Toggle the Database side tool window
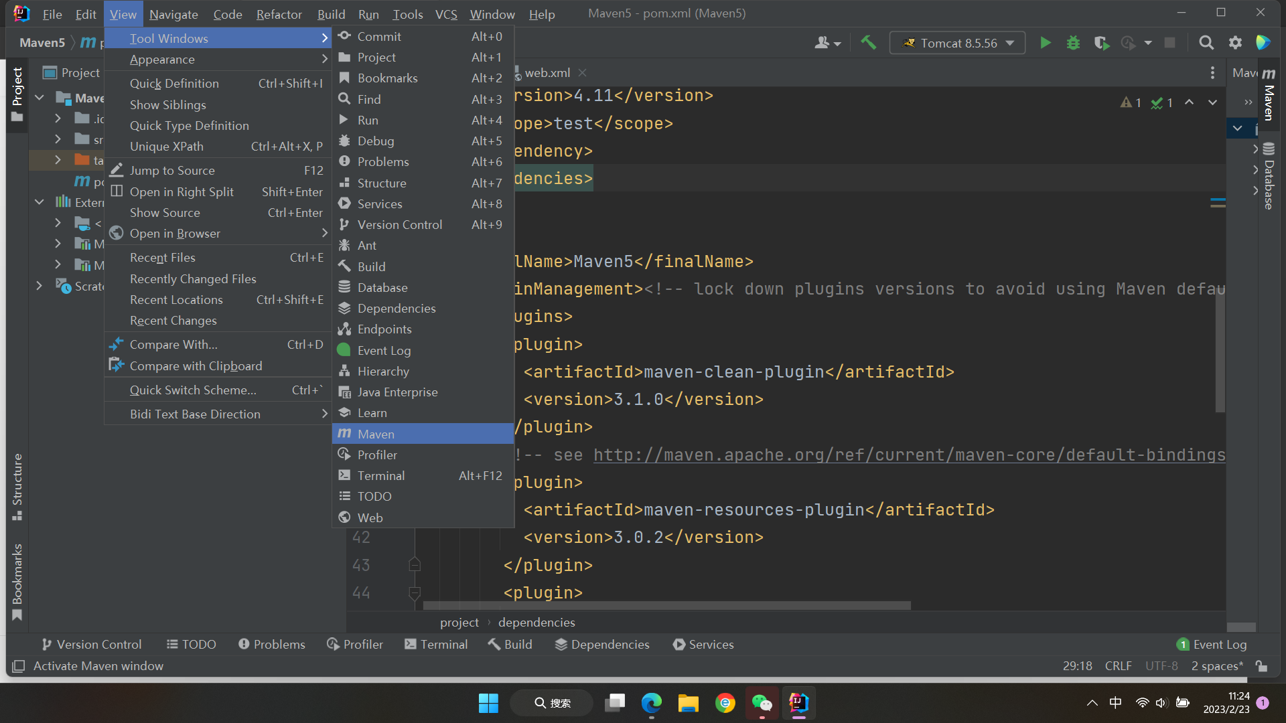 1269,177
